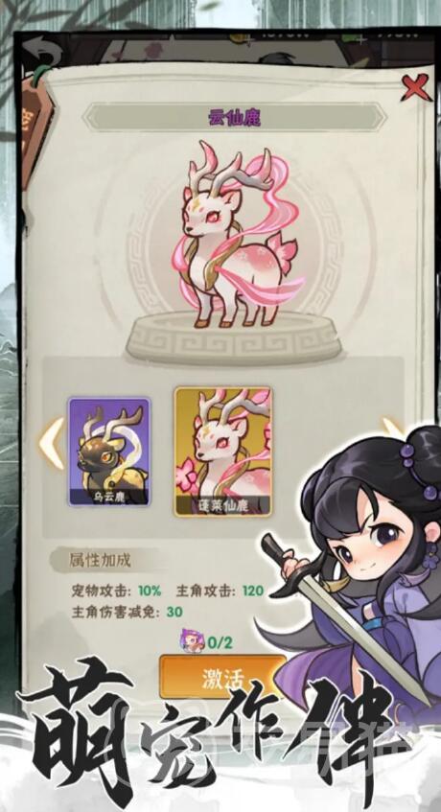Show previous pets with left chevron arrow
441x812 pixels.
[52, 444]
